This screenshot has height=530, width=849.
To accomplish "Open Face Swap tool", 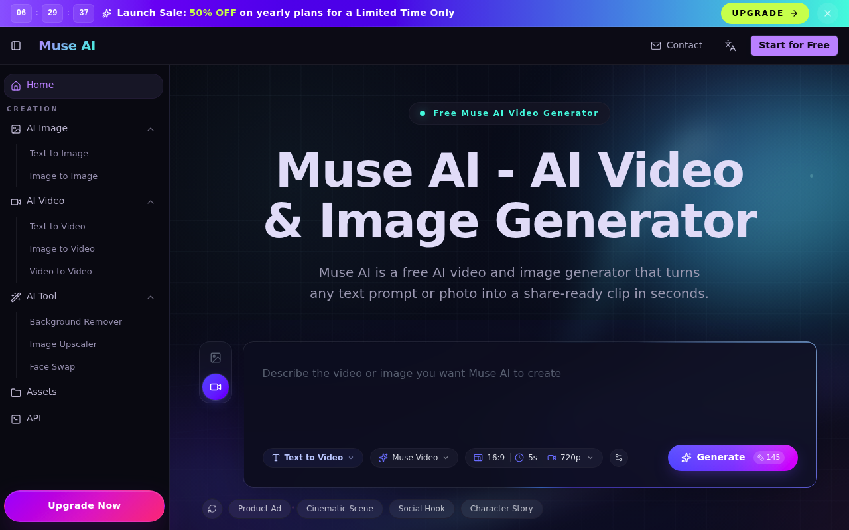I will 52,367.
